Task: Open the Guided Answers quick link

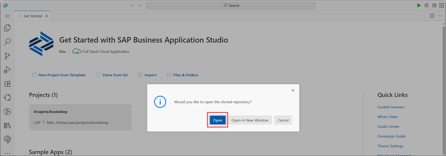Action: (391, 107)
